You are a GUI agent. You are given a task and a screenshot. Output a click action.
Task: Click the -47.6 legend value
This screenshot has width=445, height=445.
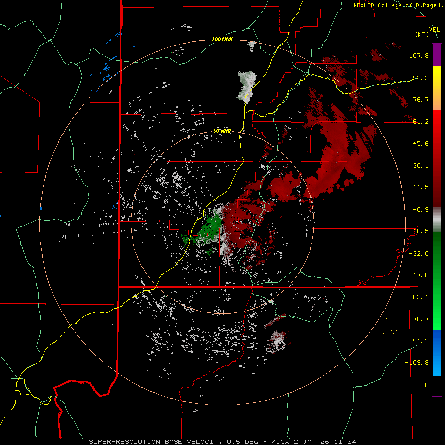click(419, 275)
